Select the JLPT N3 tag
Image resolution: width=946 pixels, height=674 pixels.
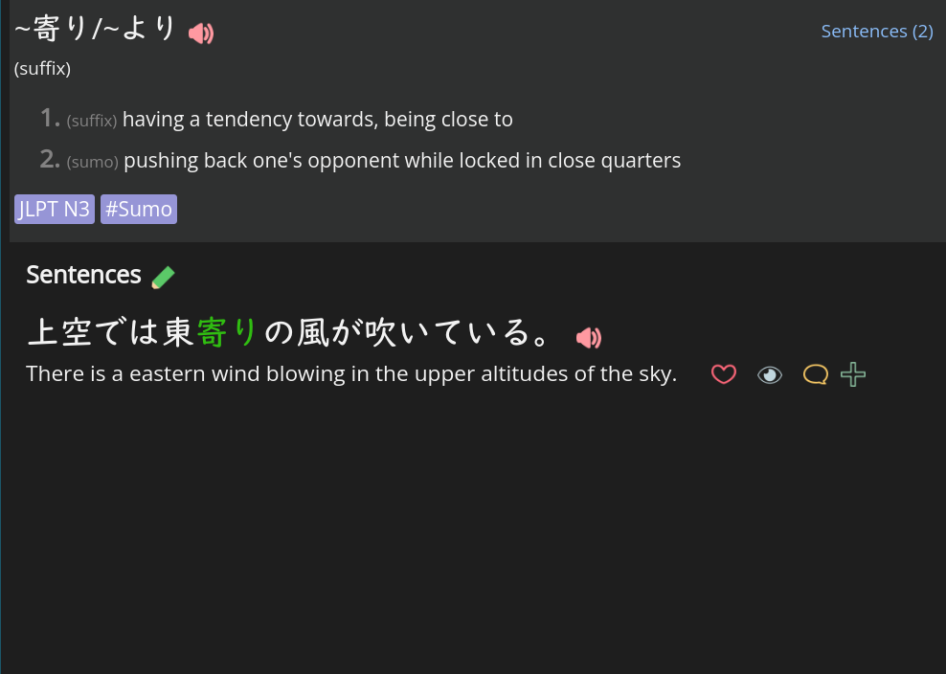(x=54, y=209)
